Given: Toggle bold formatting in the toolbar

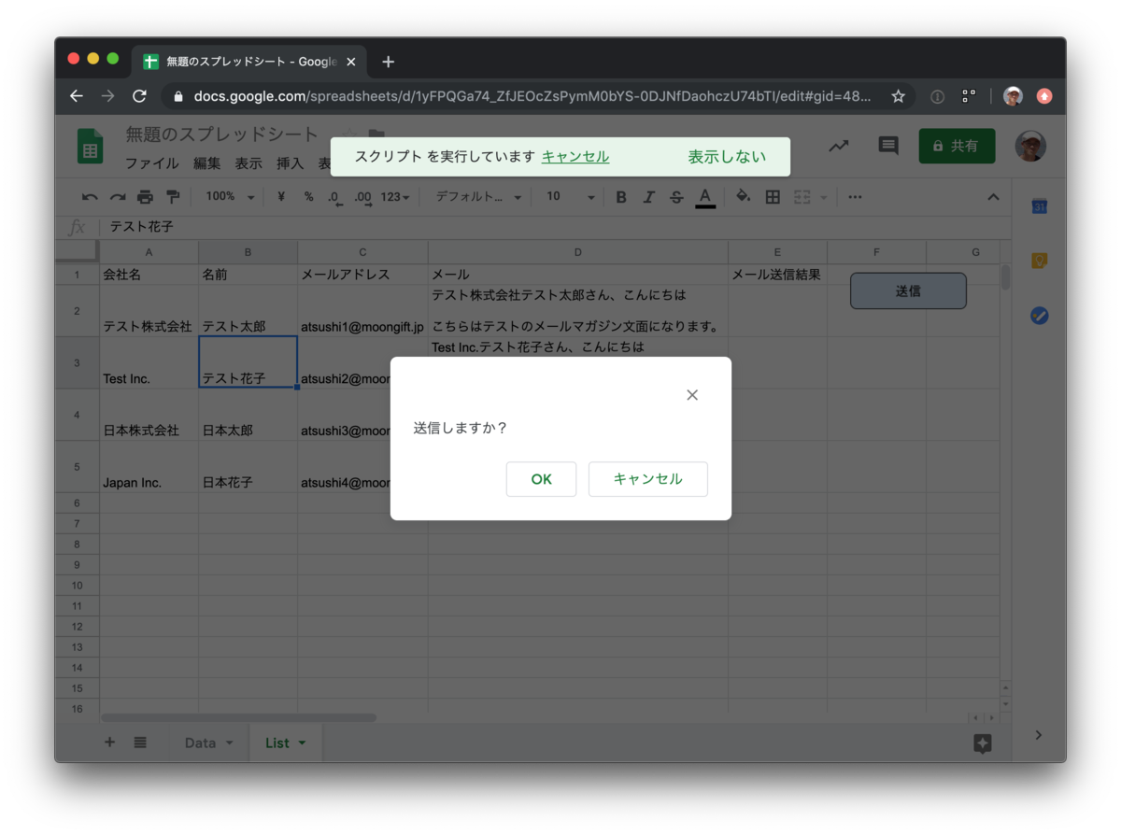Looking at the screenshot, I should 619,197.
